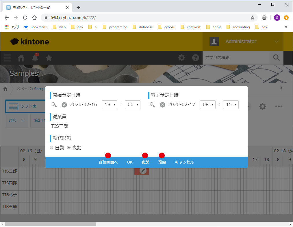Bookmark this page with the star icon

tap(253, 18)
